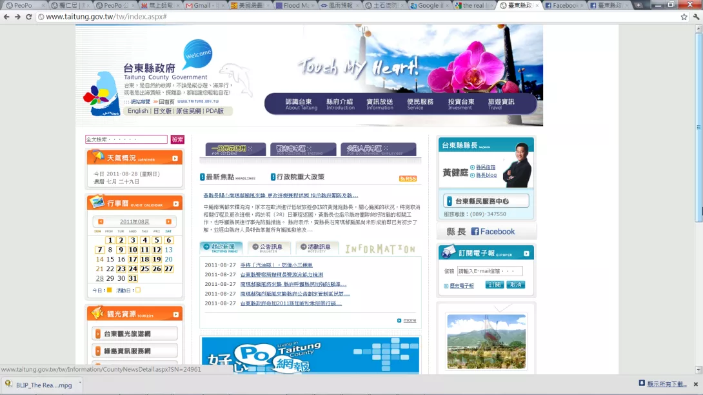
Task: Open the English version link
Action: (x=137, y=111)
